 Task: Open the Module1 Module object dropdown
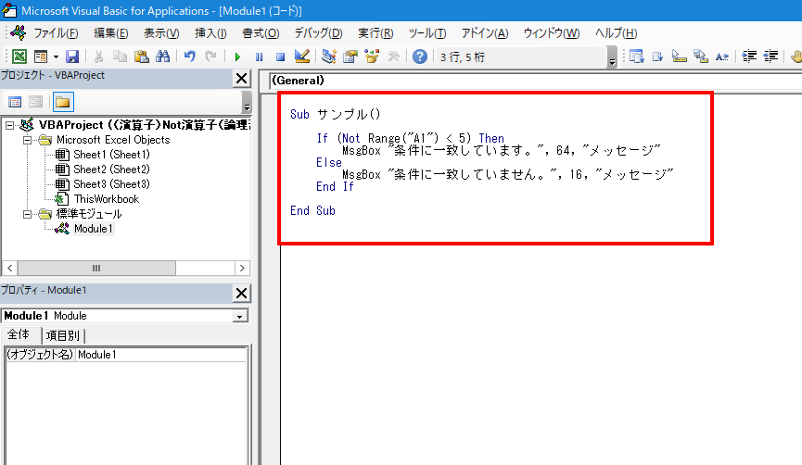[x=240, y=316]
